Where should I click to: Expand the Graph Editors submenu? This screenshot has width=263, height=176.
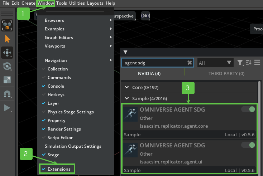click(76, 38)
